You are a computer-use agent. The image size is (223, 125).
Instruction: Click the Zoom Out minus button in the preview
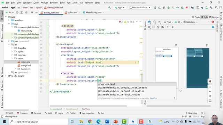click(x=210, y=92)
